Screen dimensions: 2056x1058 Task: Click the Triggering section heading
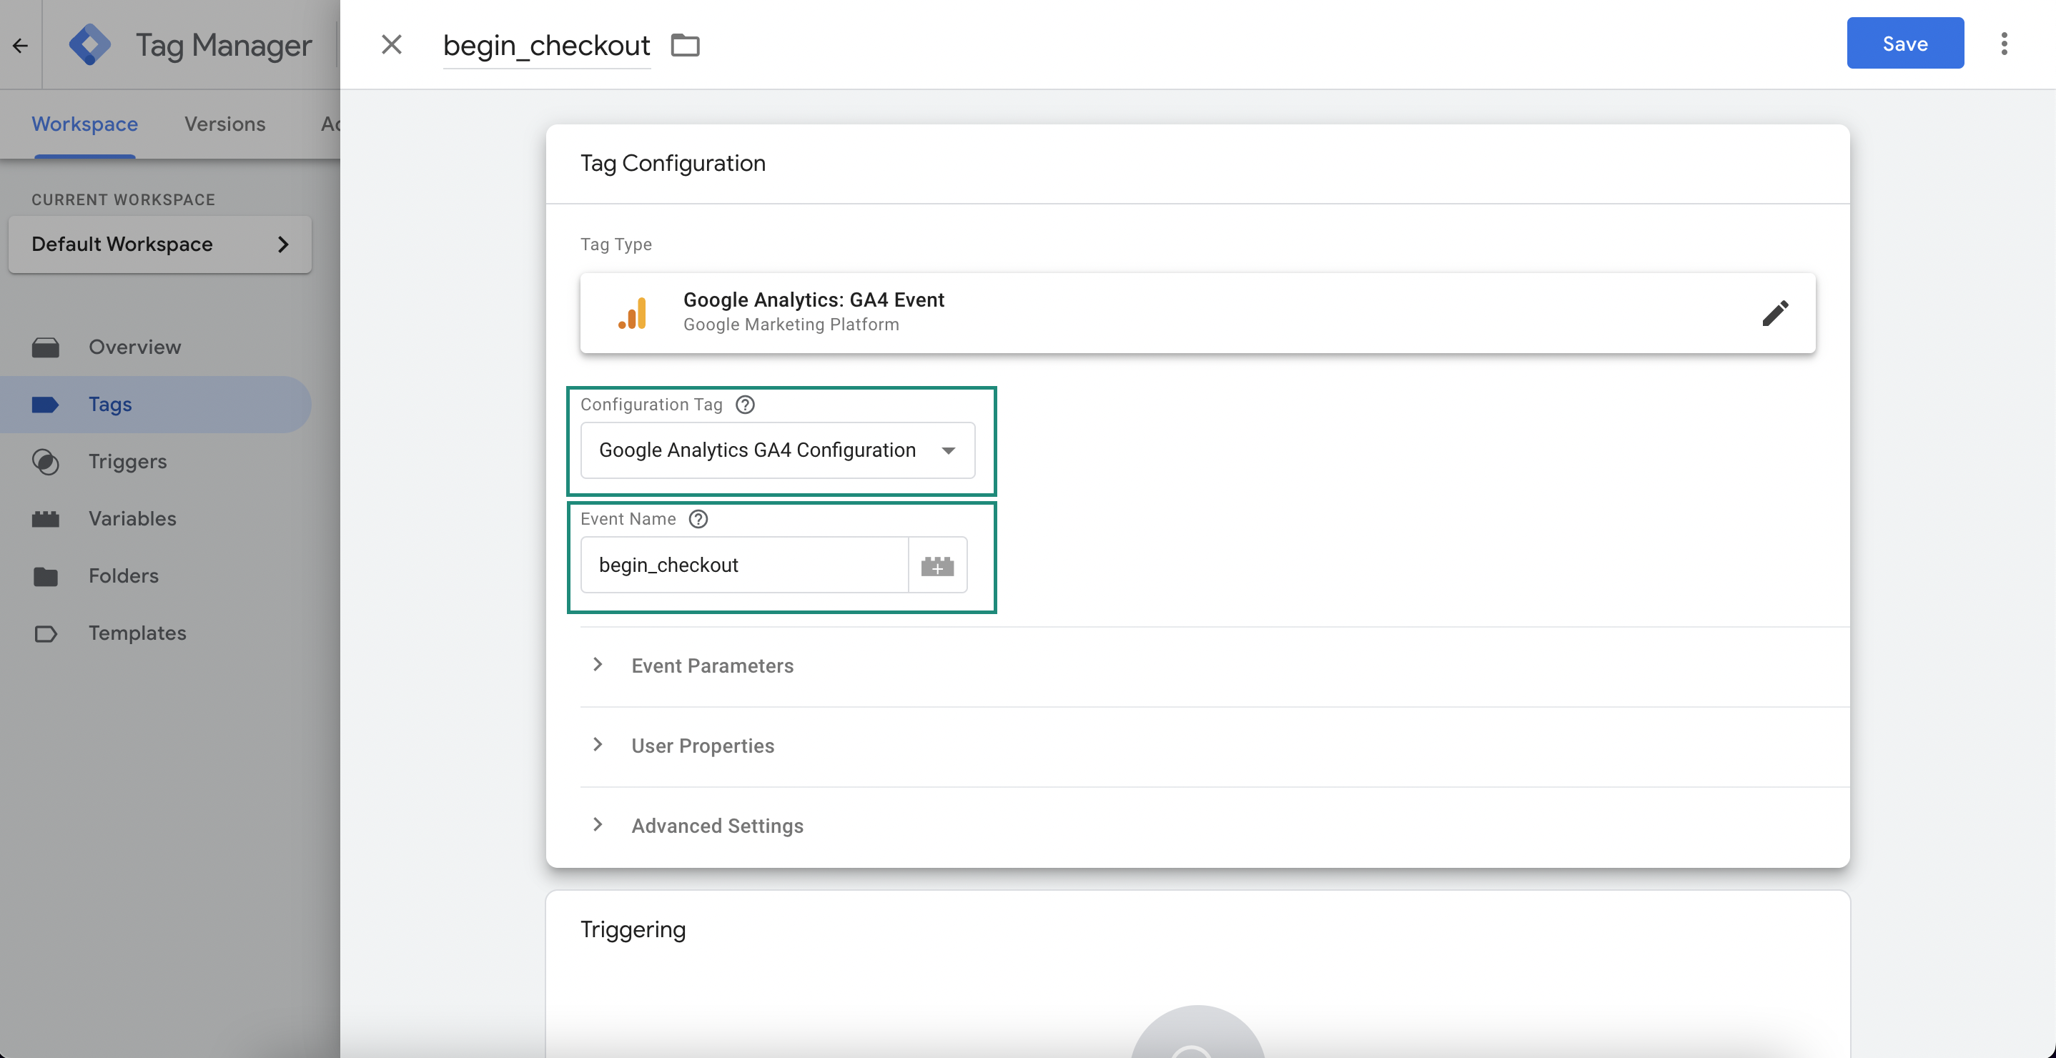point(633,929)
